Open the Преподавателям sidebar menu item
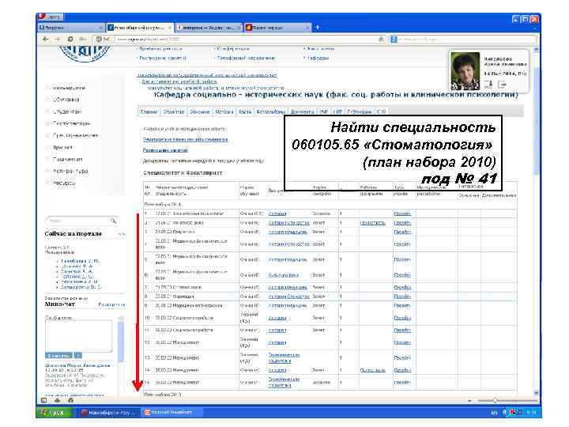Screen dimensions: 569x427 click(x=76, y=135)
